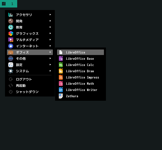Select the オフィス menu entry

pos(30,52)
